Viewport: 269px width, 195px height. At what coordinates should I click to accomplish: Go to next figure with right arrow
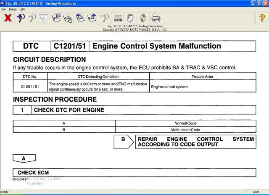(92, 18)
